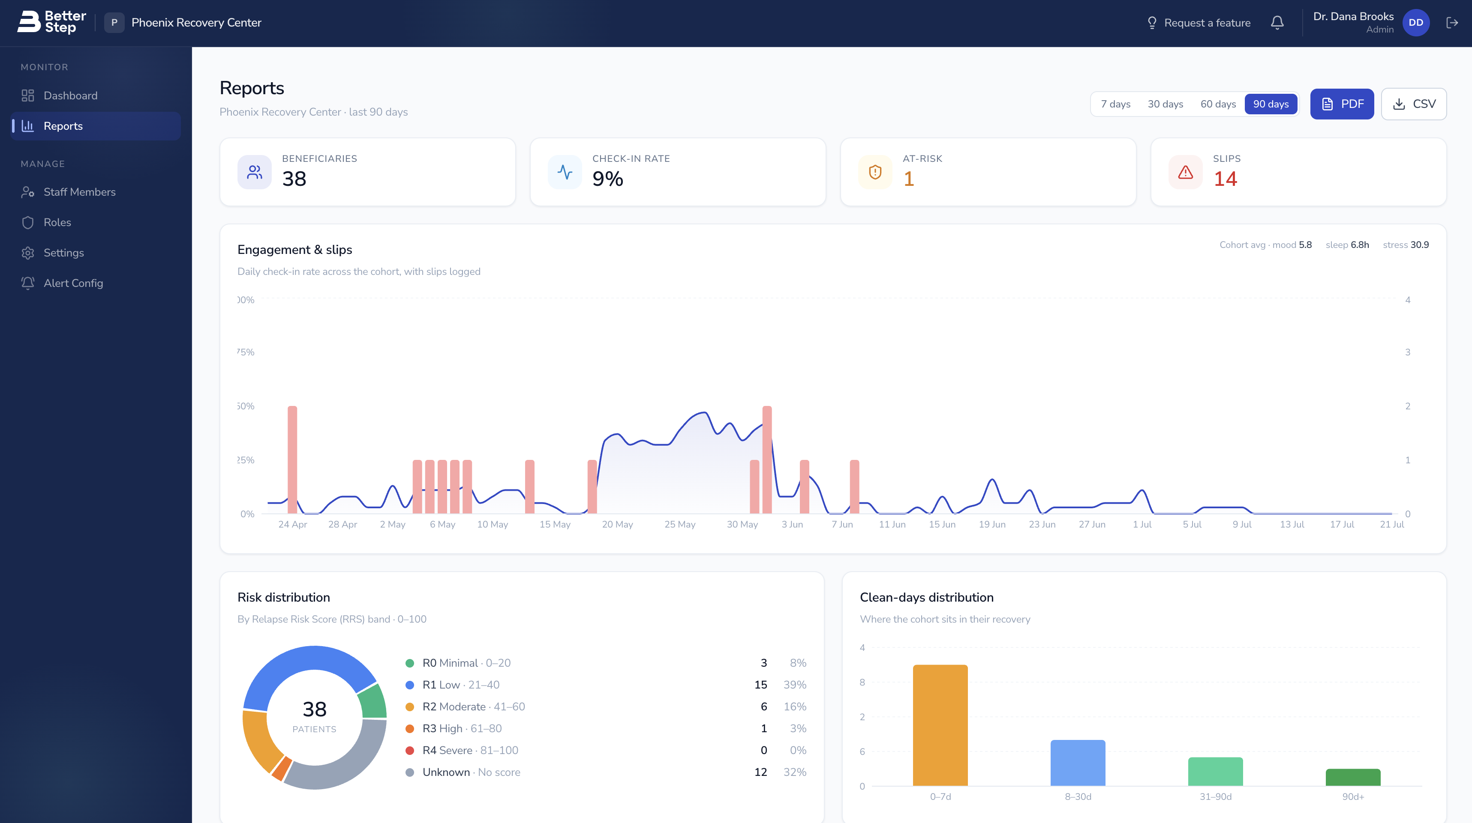Click the R1 Low blue legend dot
Image resolution: width=1472 pixels, height=823 pixels.
(410, 685)
